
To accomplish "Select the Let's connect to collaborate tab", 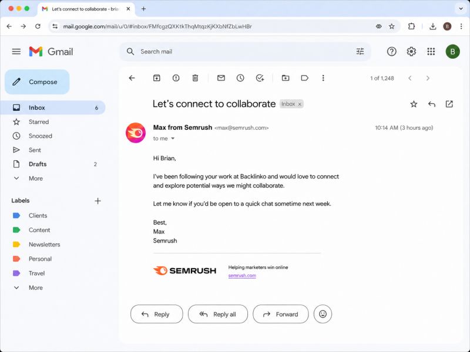I will coord(86,9).
